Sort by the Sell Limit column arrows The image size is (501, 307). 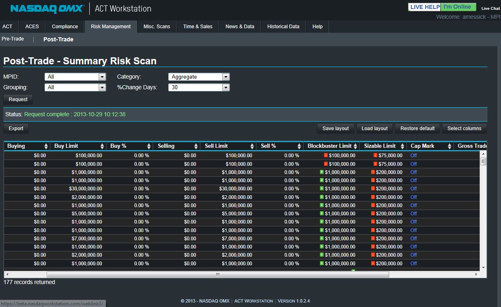tap(253, 146)
